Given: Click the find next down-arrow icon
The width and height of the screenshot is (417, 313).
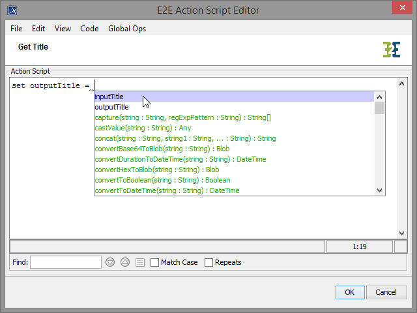Looking at the screenshot, I should click(x=110, y=262).
